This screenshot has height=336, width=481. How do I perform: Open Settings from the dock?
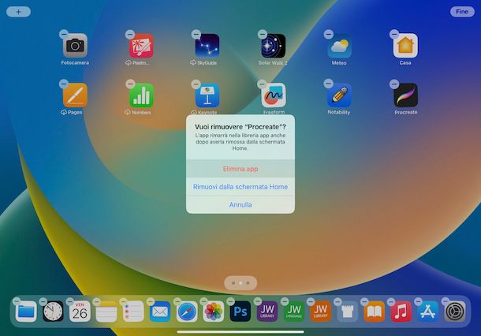(455, 312)
